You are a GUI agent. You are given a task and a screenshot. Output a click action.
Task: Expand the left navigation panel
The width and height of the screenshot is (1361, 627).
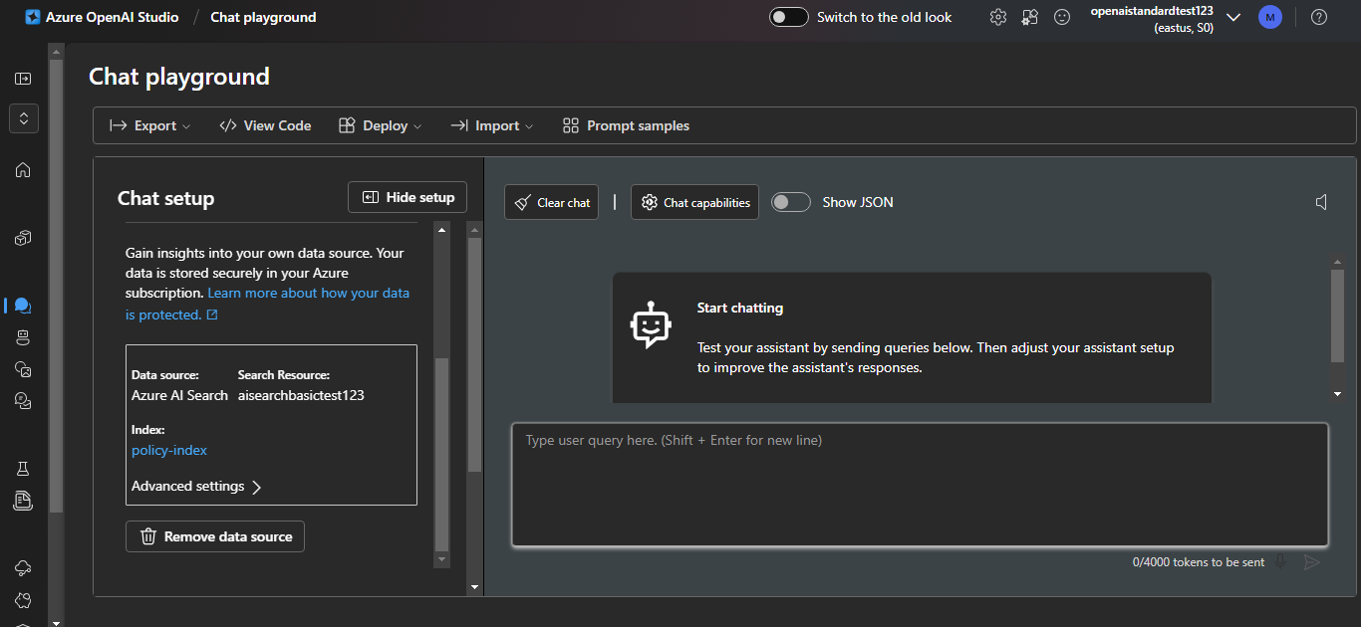(x=23, y=79)
